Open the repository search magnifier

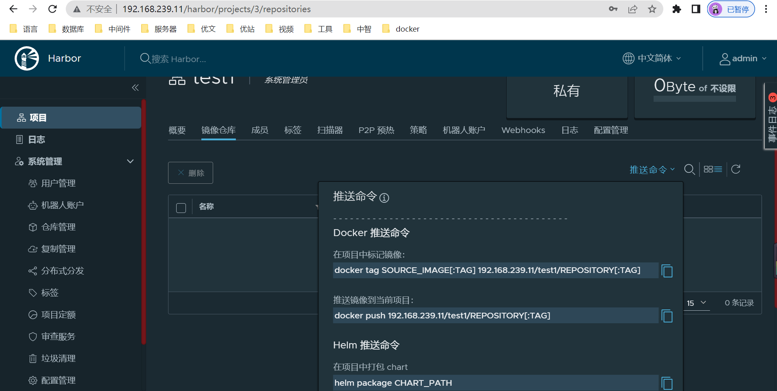(x=690, y=169)
